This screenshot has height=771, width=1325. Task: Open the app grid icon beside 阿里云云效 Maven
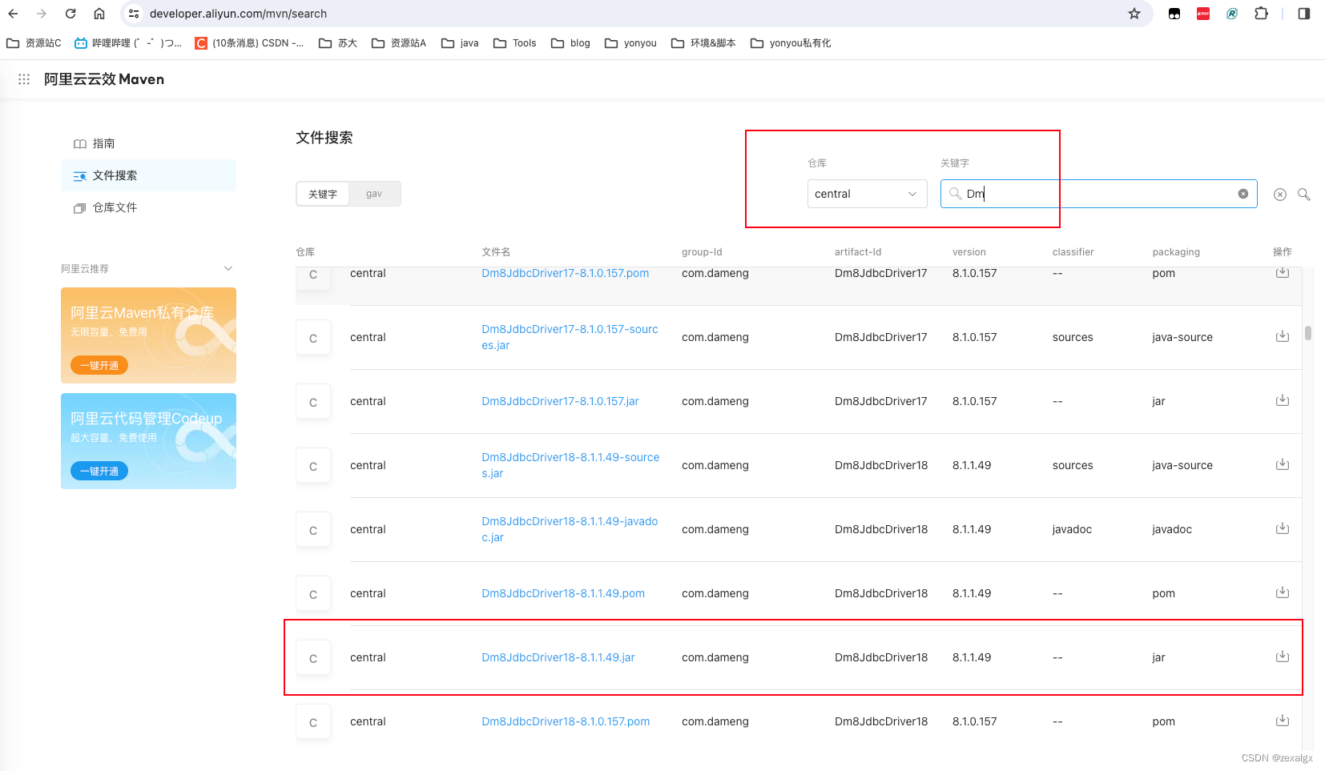point(24,79)
